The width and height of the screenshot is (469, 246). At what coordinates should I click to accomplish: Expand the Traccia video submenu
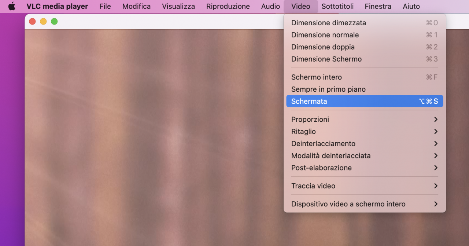[365, 186]
